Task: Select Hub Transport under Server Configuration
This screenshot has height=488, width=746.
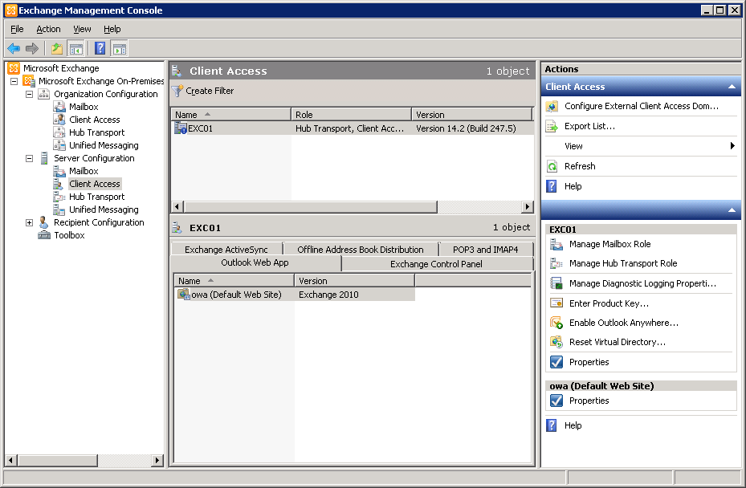Action: point(96,197)
